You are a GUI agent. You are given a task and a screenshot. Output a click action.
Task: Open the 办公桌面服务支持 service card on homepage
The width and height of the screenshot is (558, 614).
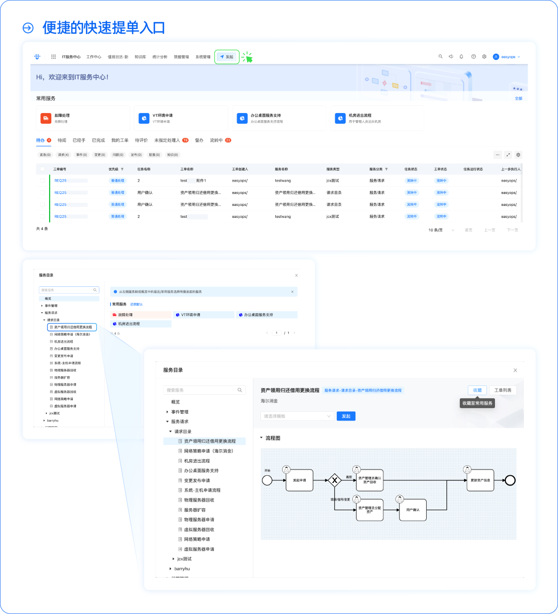coord(279,118)
